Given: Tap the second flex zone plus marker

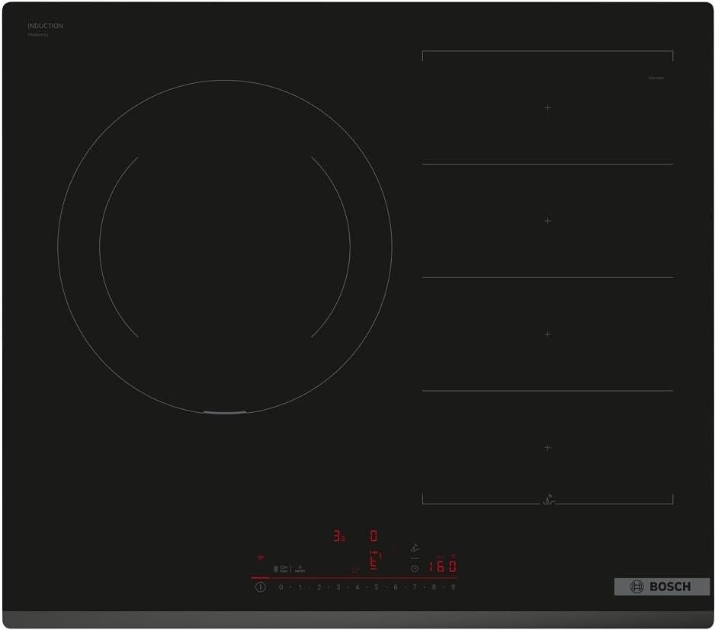Looking at the screenshot, I should pos(547,221).
